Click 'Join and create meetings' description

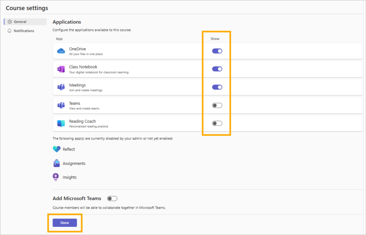86,90
